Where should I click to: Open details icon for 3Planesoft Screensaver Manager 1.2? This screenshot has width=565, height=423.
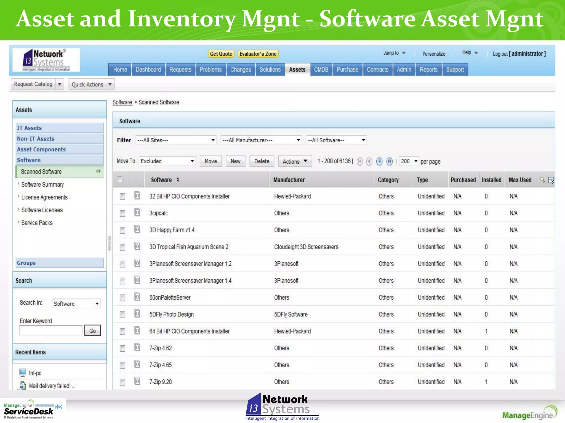click(137, 263)
